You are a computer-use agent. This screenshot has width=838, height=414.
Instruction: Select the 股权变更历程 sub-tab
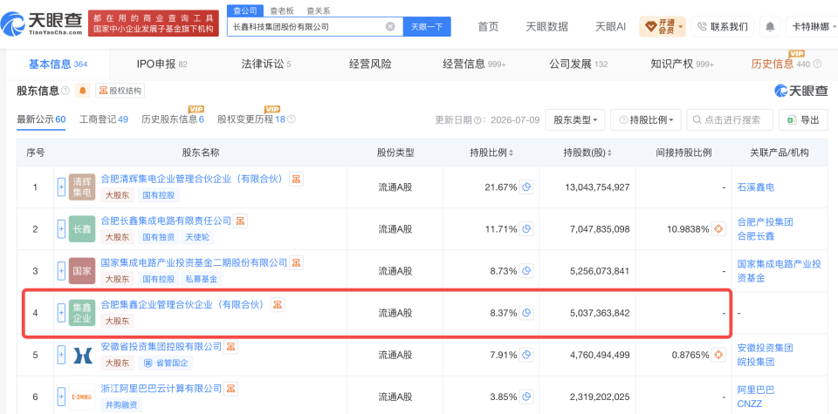(251, 119)
